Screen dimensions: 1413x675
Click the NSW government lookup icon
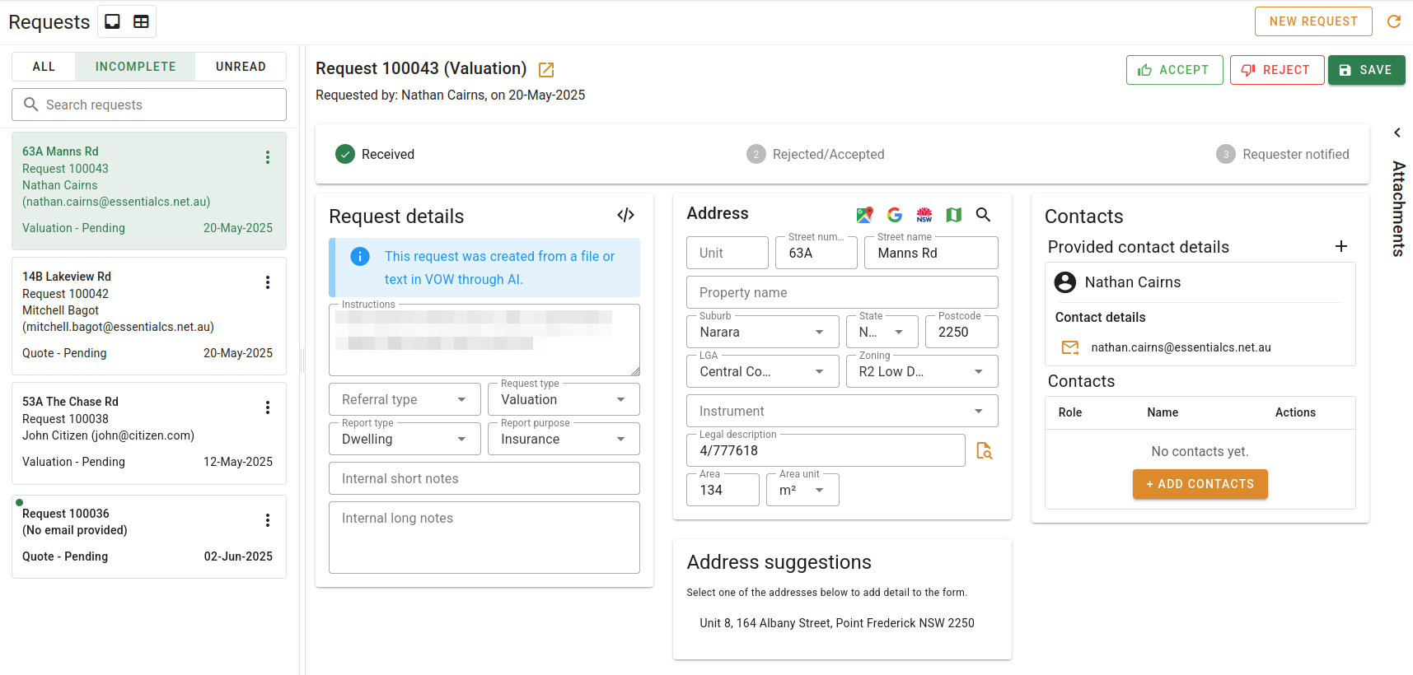[924, 215]
